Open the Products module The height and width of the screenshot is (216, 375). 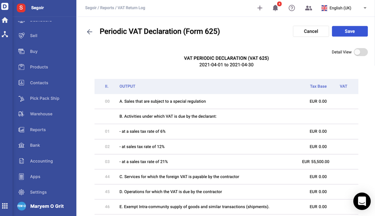(39, 67)
